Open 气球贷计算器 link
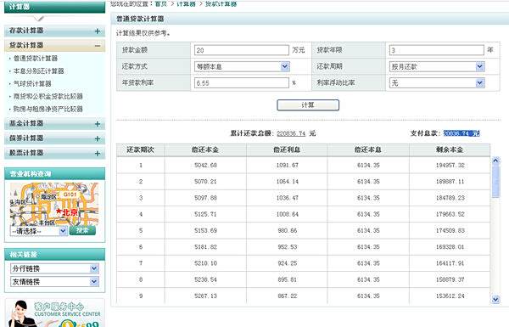Screen dimensions: 509x327 point(32,84)
